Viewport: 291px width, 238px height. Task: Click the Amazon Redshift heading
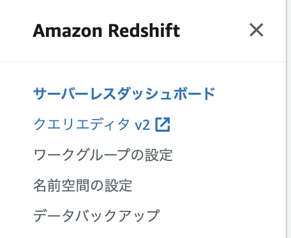click(x=107, y=31)
